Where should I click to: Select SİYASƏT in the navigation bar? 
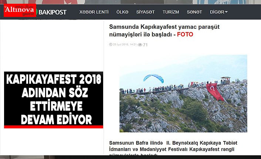[145, 12]
